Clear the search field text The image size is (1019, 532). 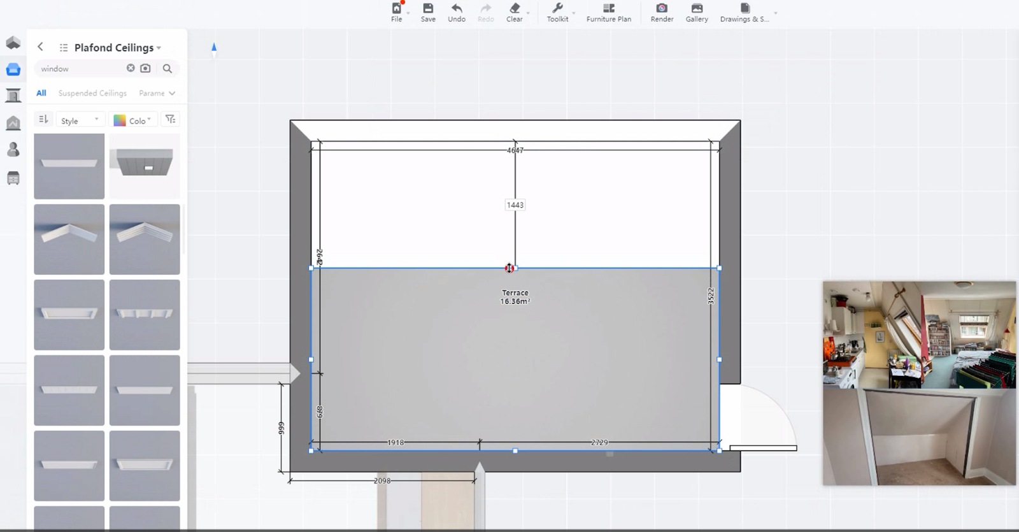(131, 68)
